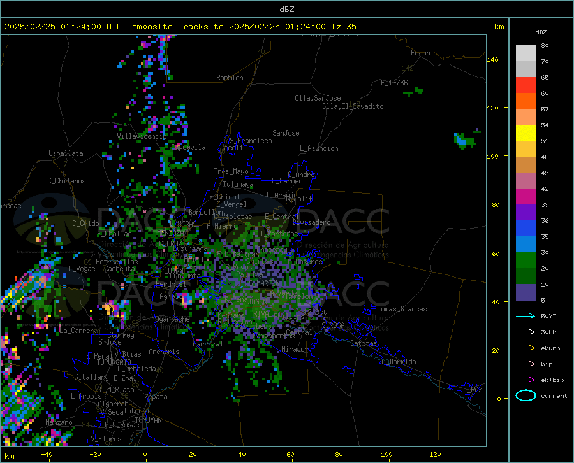Click the L_Dormida label
574x463 pixels.
click(398, 362)
